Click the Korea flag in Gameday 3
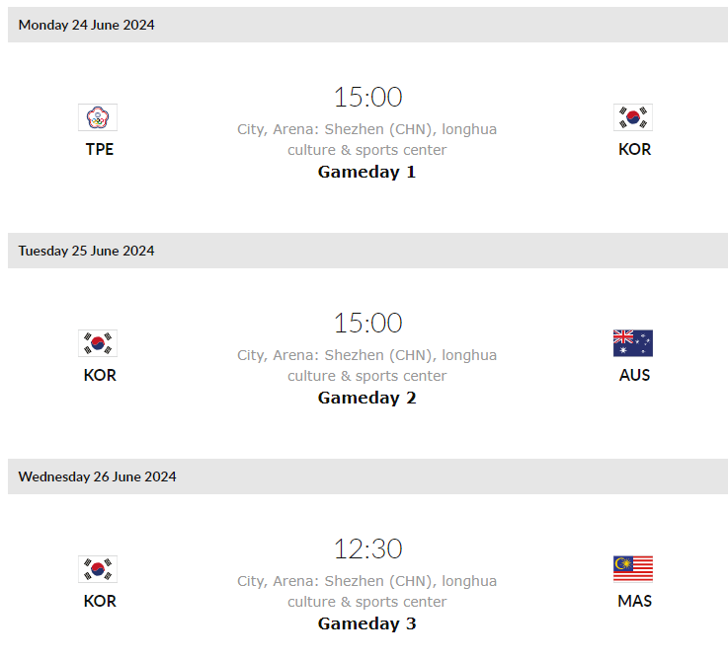The image size is (728, 658). pyautogui.click(x=98, y=569)
